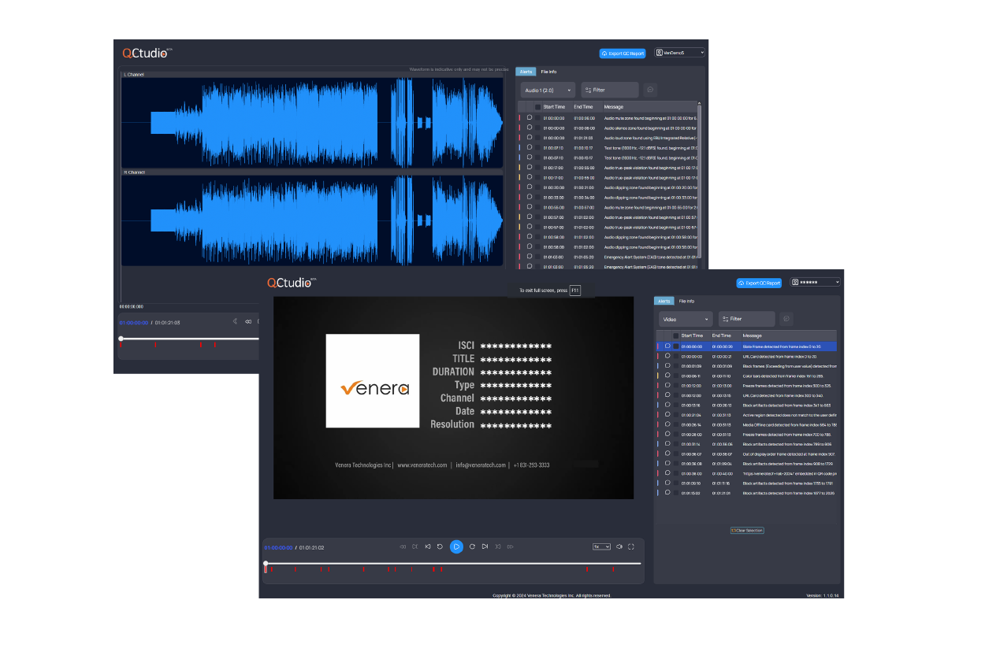The width and height of the screenshot is (985, 648).
Task: Tick the Black frames alert checkbox
Action: (676, 365)
